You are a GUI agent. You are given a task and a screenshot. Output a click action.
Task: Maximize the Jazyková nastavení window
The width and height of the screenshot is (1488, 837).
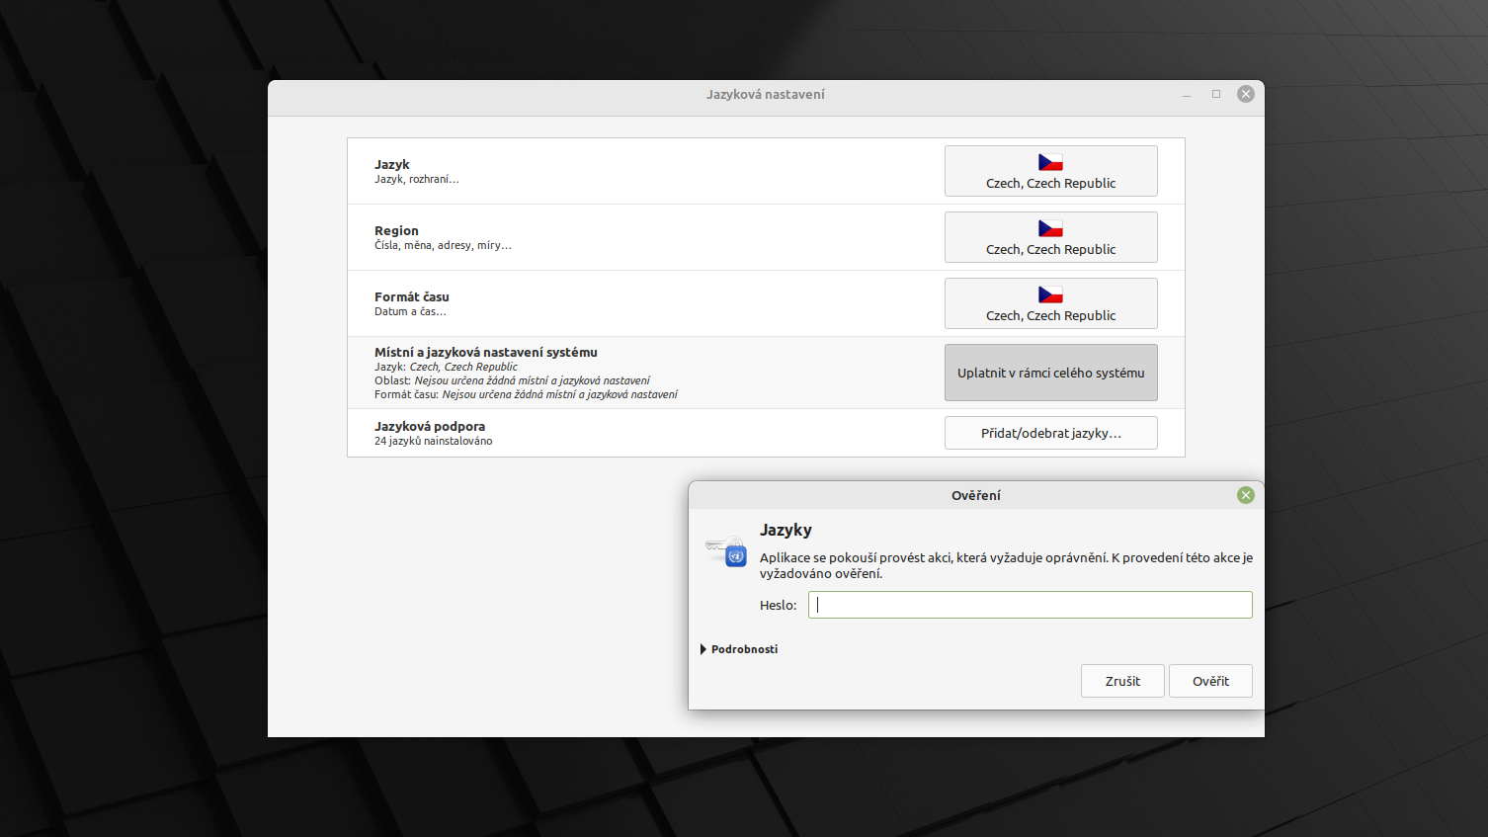click(x=1216, y=94)
